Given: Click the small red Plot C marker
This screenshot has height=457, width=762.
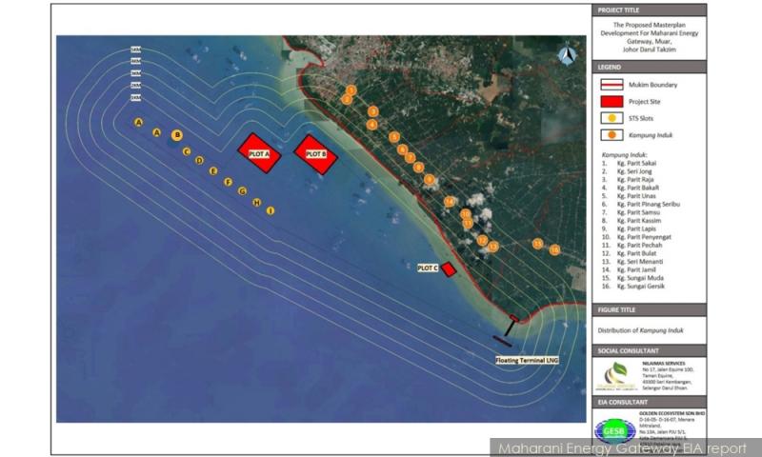Looking at the screenshot, I should coord(449,269).
